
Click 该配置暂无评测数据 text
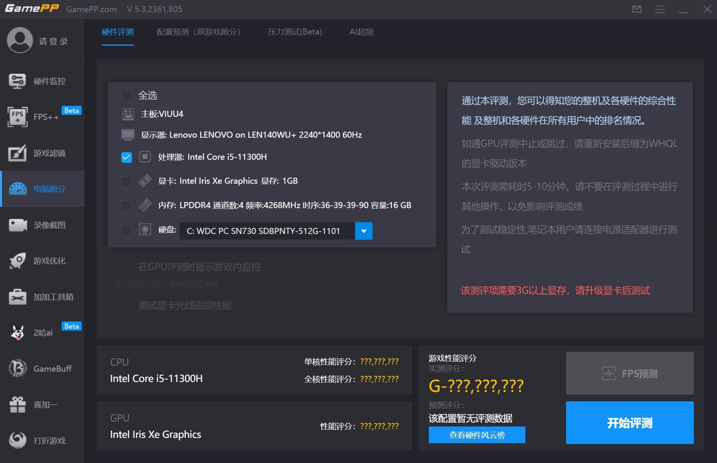click(470, 418)
